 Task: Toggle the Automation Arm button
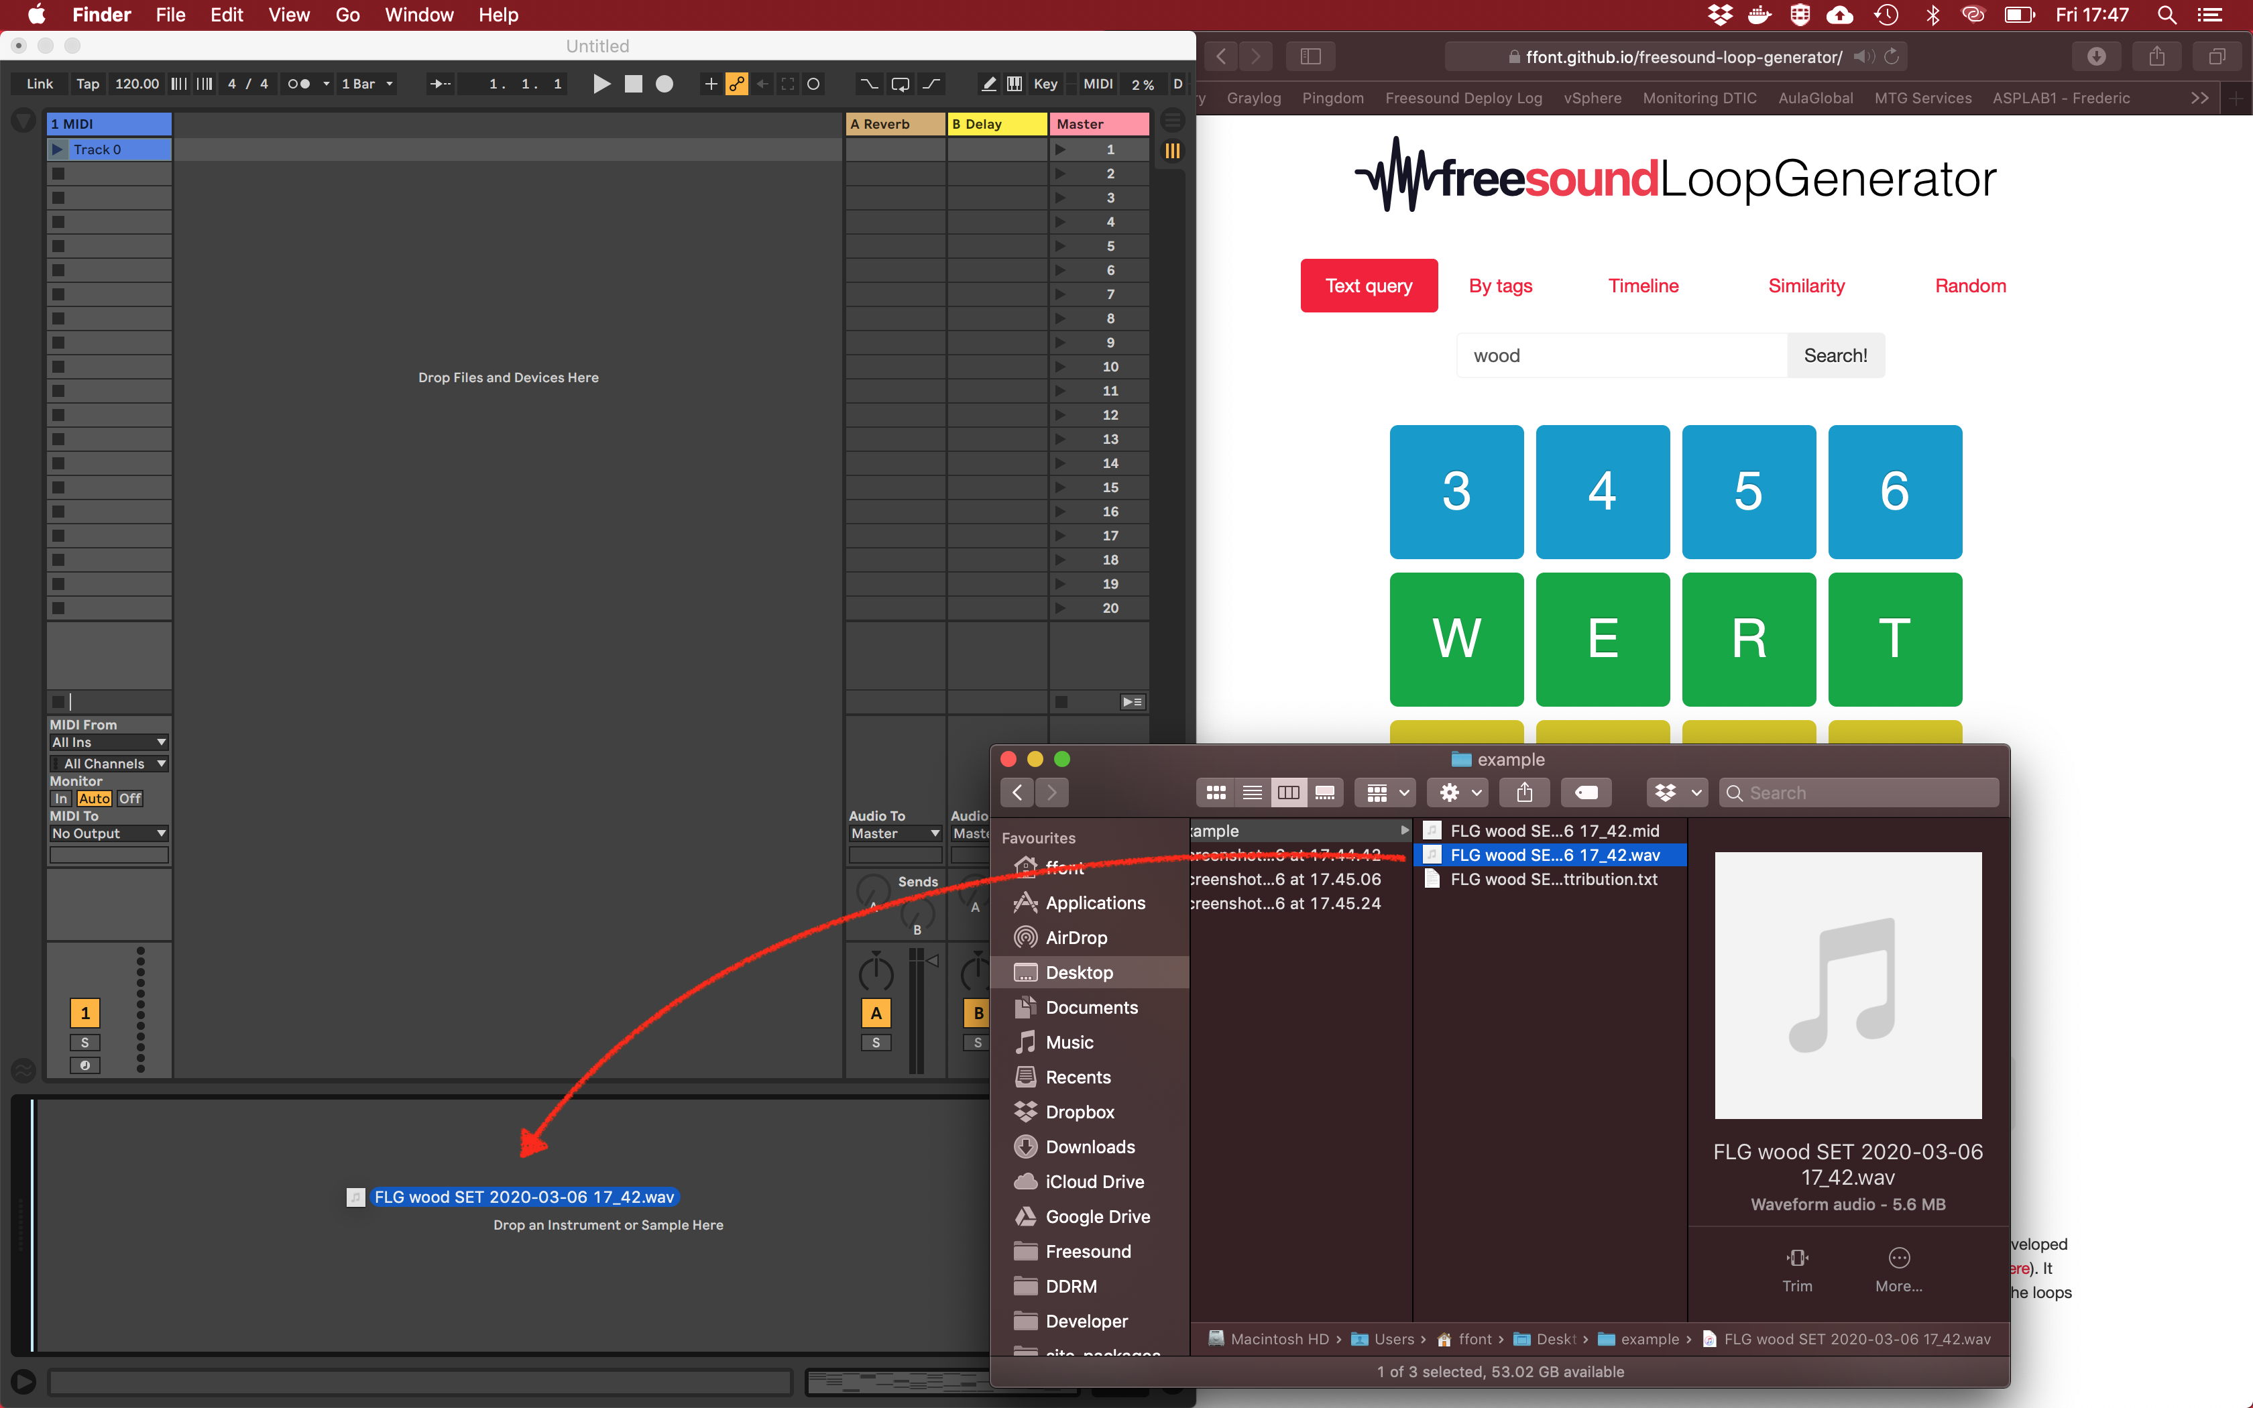pos(736,84)
